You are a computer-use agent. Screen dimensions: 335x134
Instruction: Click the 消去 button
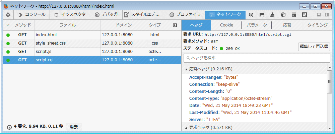tap(74, 127)
